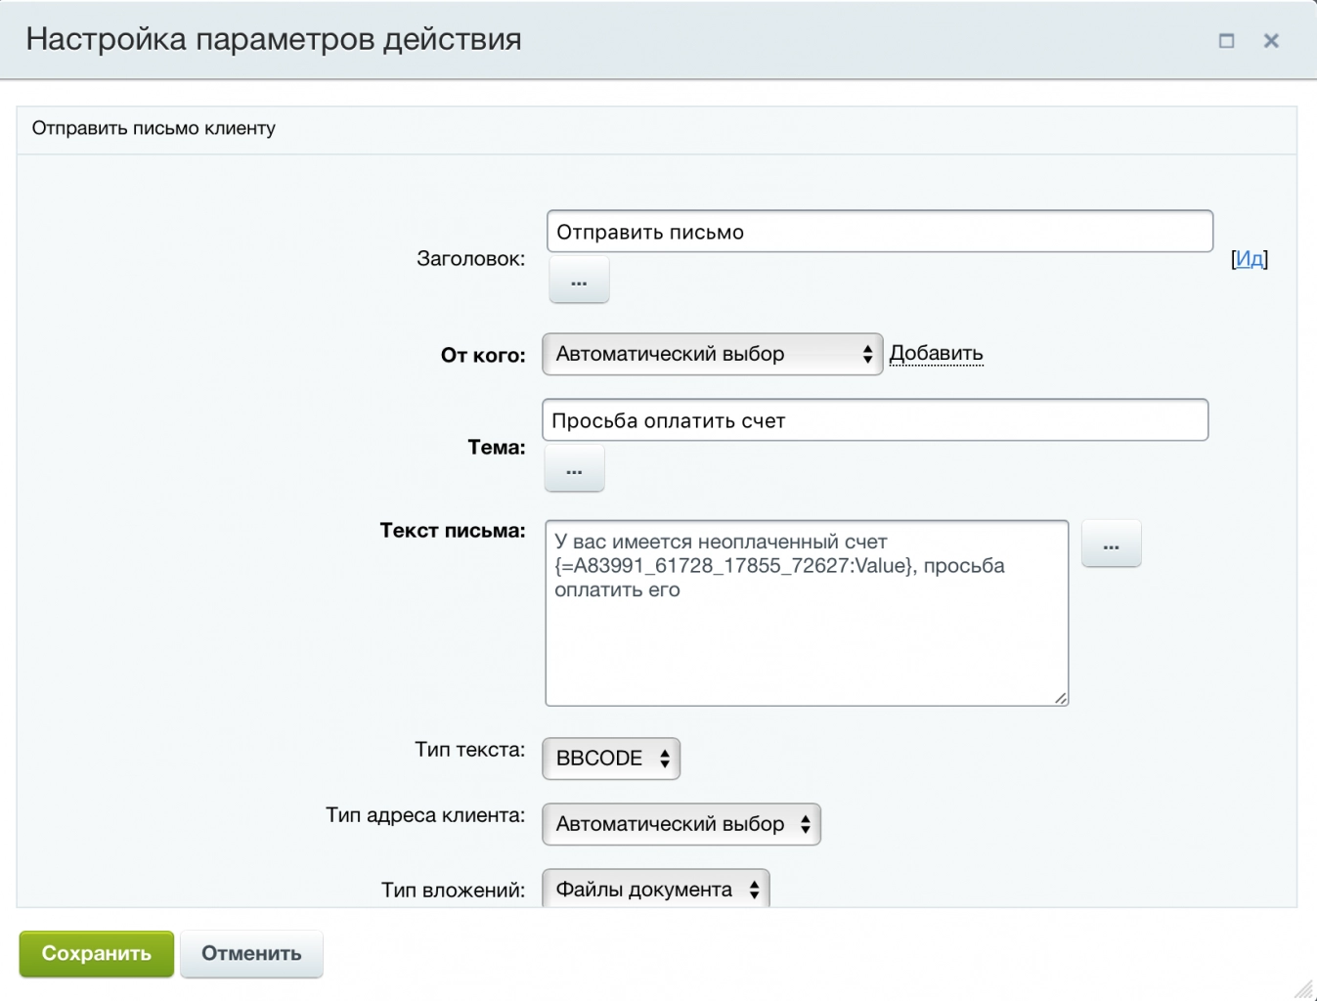The width and height of the screenshot is (1317, 1001).
Task: Click the textarea resize handle
Action: (1061, 697)
